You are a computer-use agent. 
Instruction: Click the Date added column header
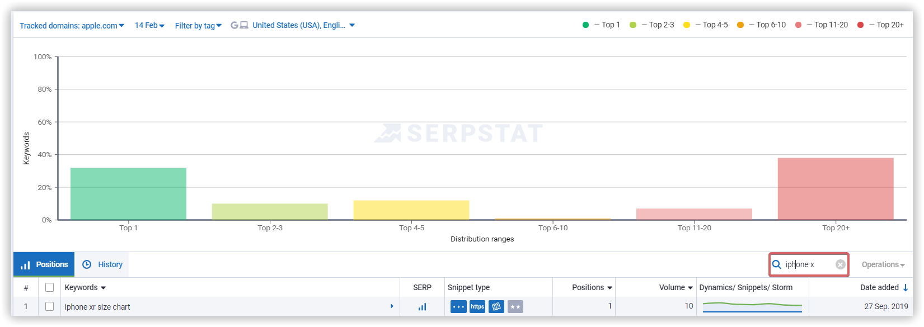coord(879,287)
